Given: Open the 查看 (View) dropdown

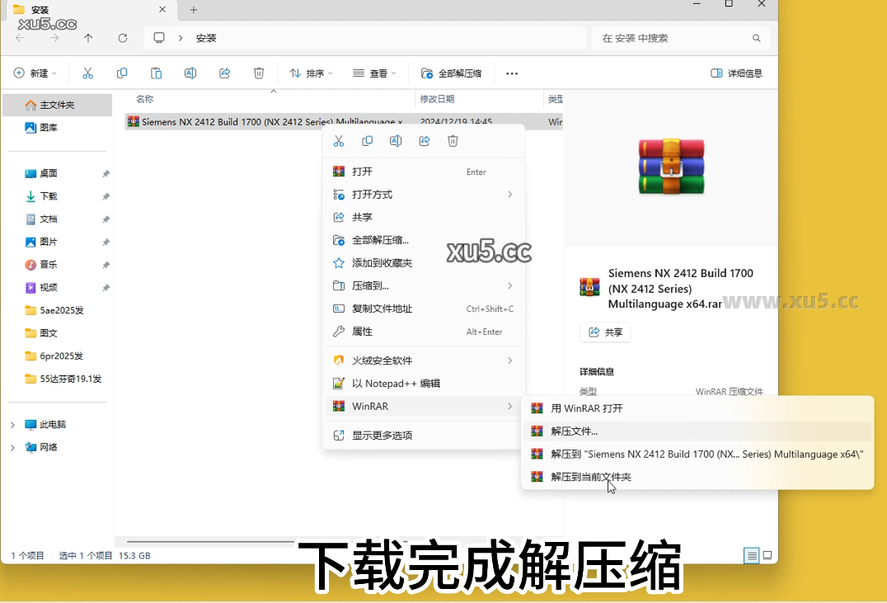Looking at the screenshot, I should coord(374,73).
